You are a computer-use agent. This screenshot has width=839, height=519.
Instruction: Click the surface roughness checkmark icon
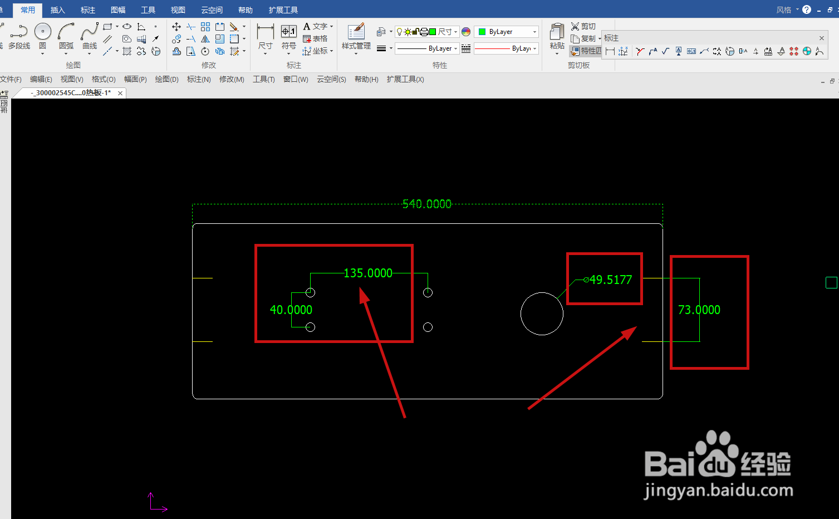pos(665,51)
